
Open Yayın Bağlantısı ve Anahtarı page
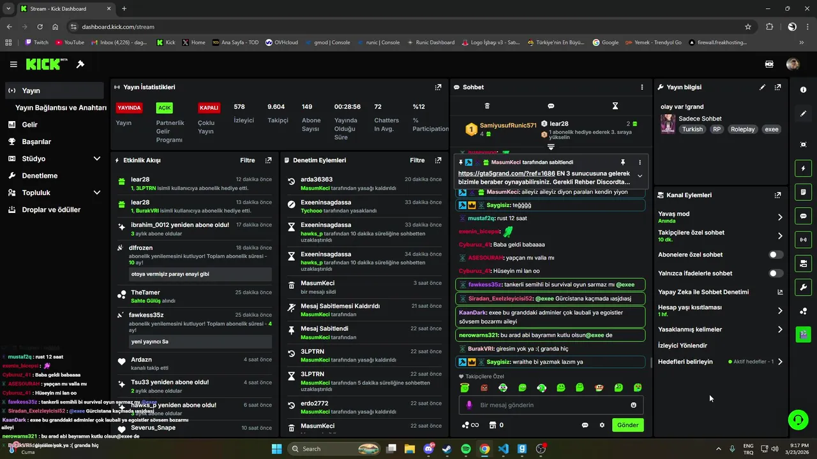61,108
